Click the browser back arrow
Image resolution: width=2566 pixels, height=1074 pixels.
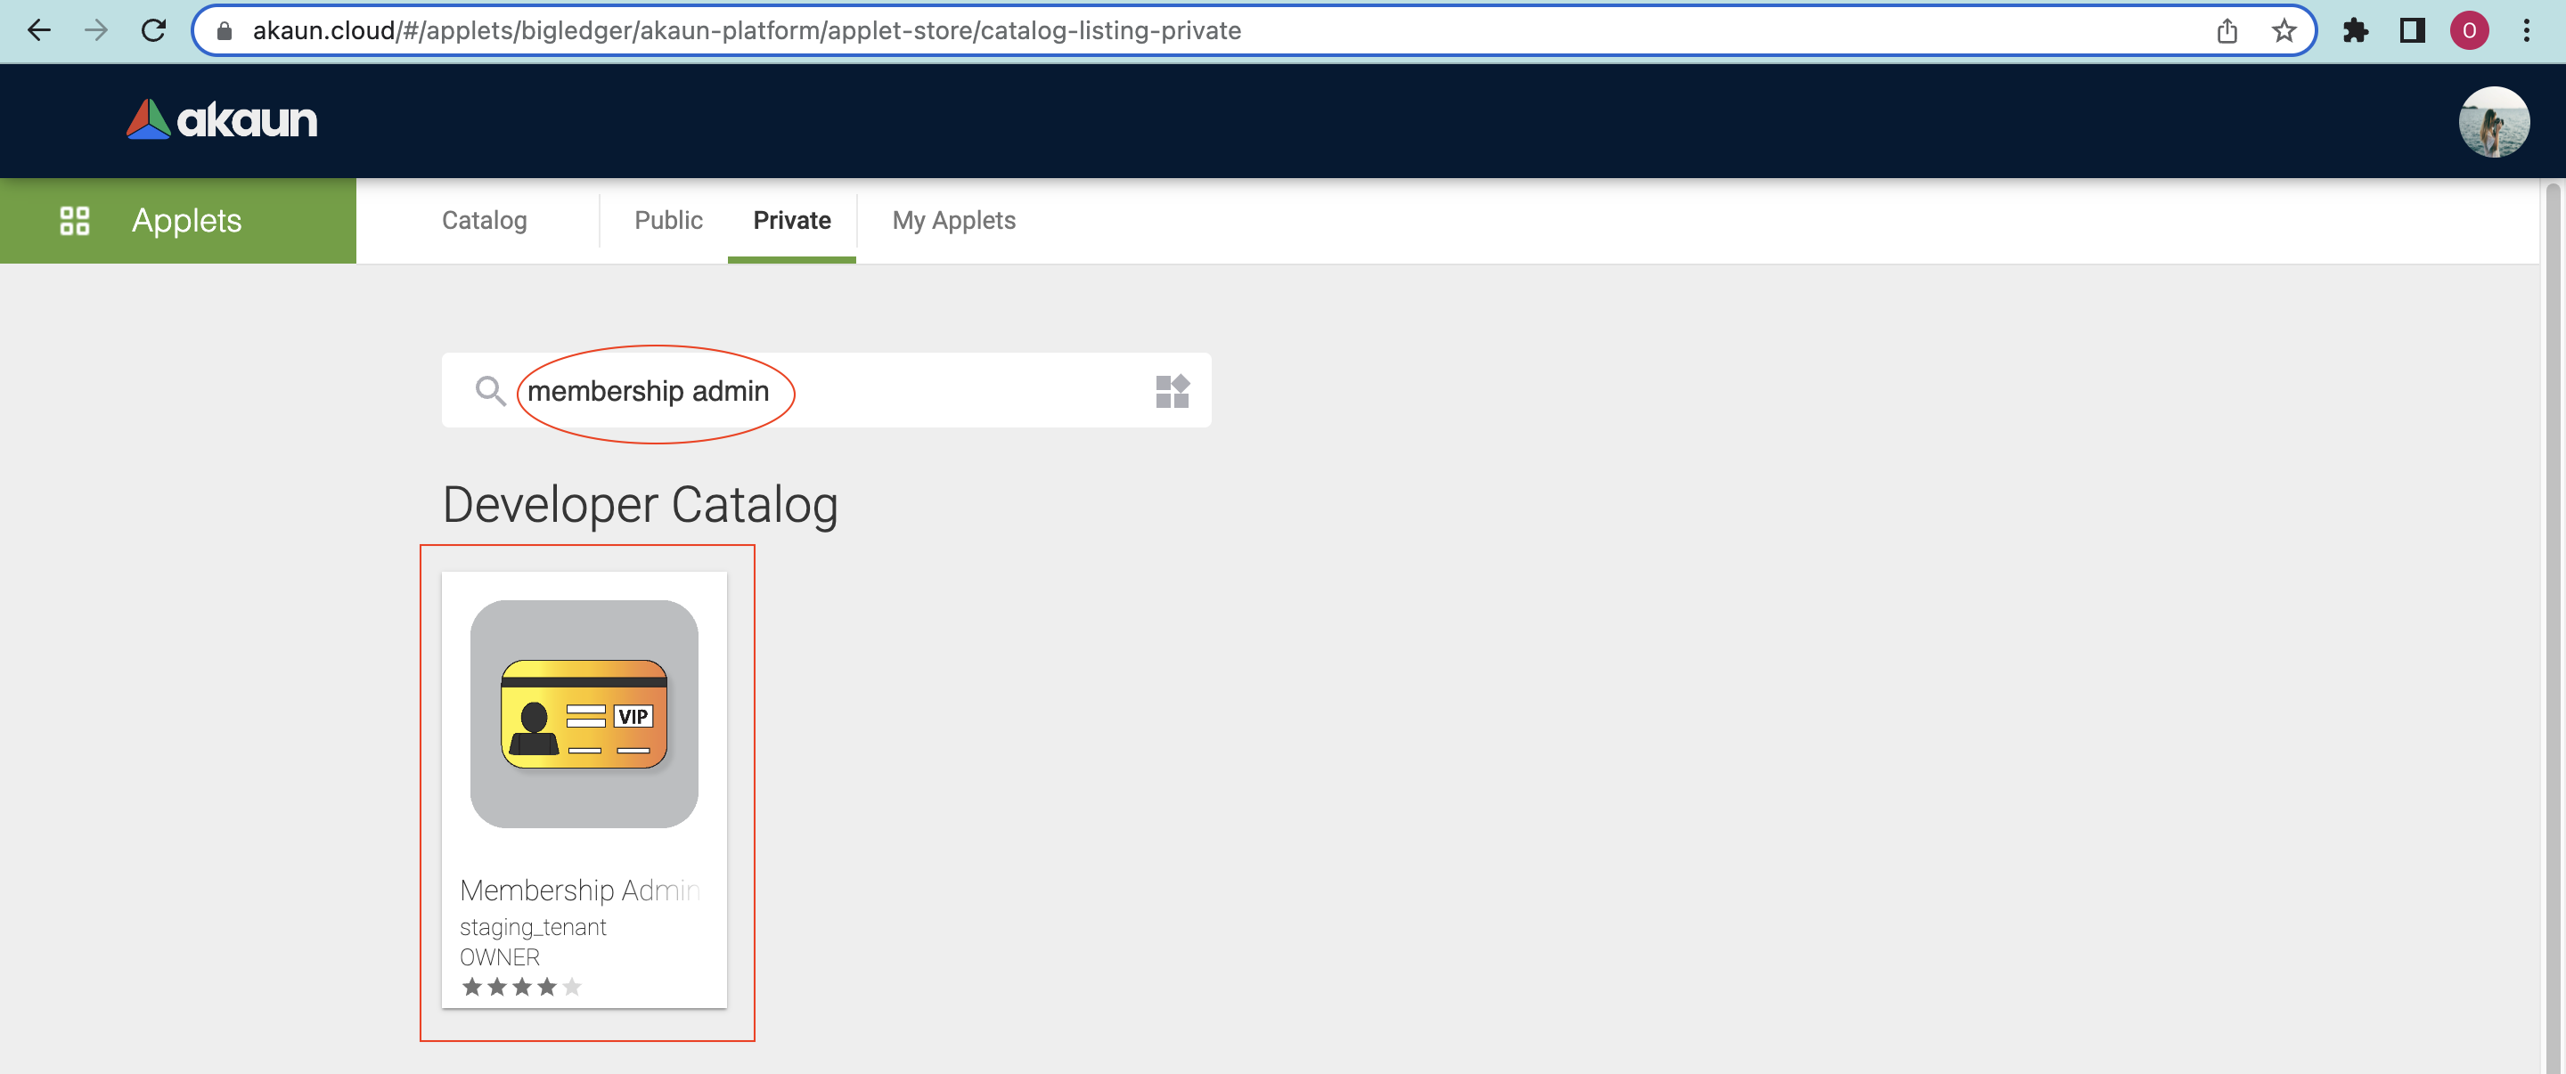coord(39,30)
